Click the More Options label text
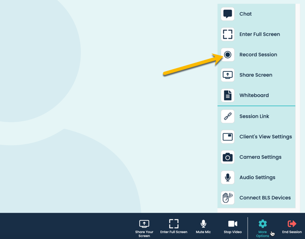The width and height of the screenshot is (305, 239). coord(262,234)
